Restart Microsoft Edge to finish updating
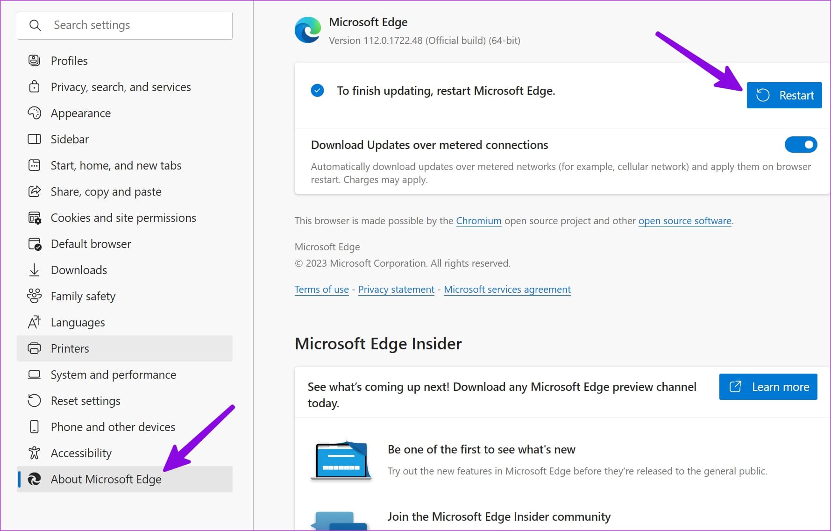The height and width of the screenshot is (531, 831). tap(784, 95)
